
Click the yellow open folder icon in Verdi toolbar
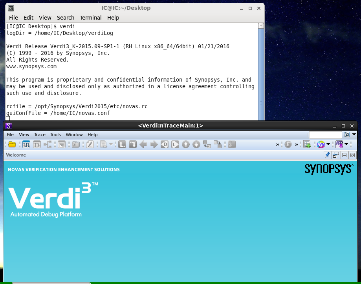[12, 144]
